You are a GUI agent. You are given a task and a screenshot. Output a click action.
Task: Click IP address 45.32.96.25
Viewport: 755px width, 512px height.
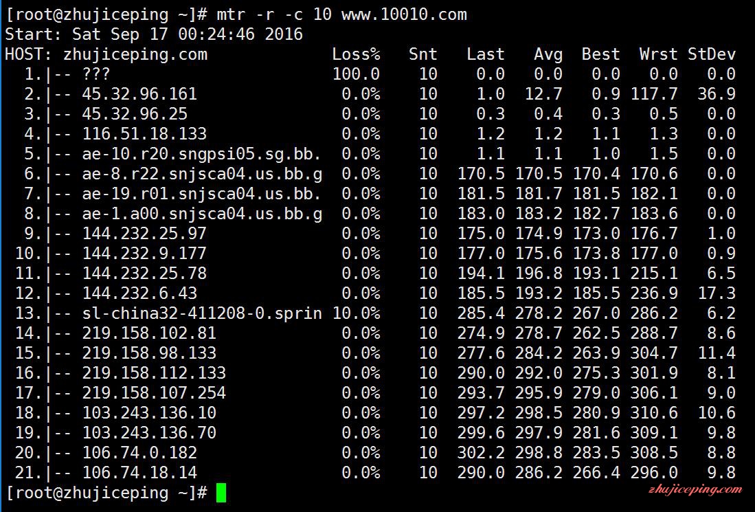(x=135, y=114)
